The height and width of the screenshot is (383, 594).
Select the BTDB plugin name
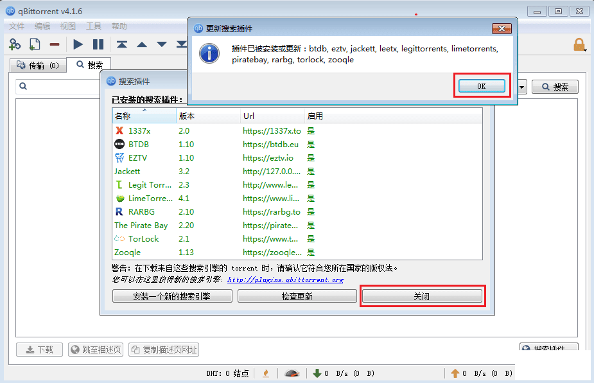point(139,145)
